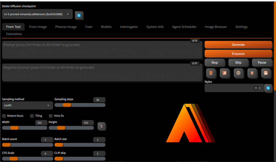
Task: Click the Batch count number field
Action: (x=47, y=139)
